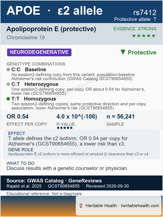Click the APOE ε2 allele title
163x217 pixels.
[x=55, y=11]
